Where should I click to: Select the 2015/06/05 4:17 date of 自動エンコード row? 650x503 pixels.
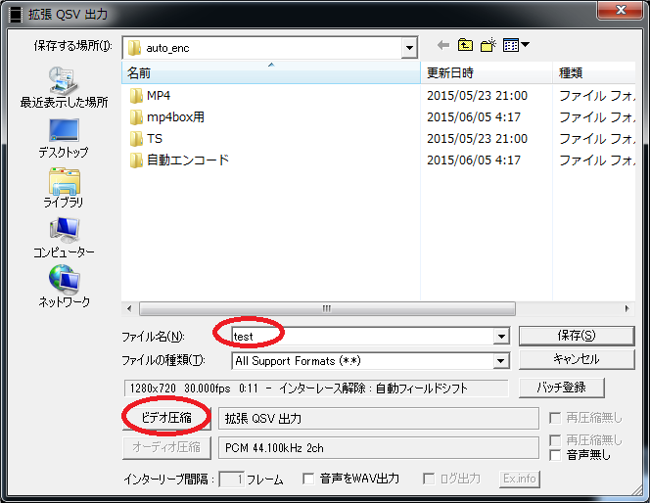474,160
